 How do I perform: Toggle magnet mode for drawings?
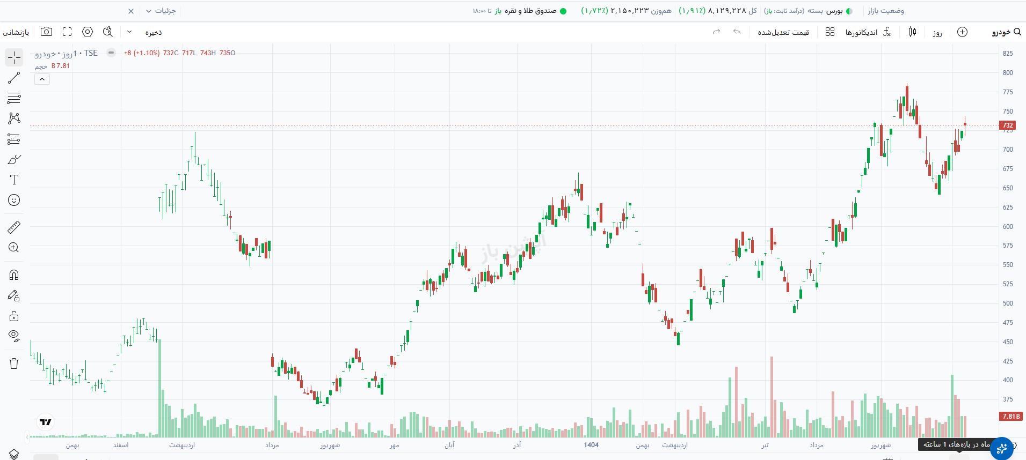(14, 275)
